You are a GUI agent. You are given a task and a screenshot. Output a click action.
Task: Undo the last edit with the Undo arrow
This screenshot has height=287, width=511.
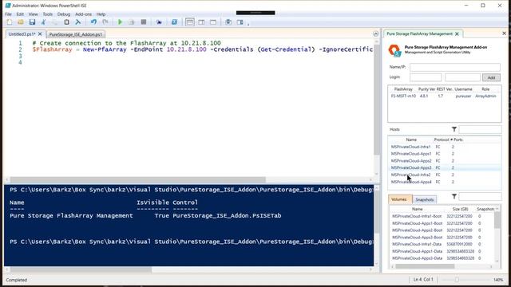pyautogui.click(x=93, y=22)
